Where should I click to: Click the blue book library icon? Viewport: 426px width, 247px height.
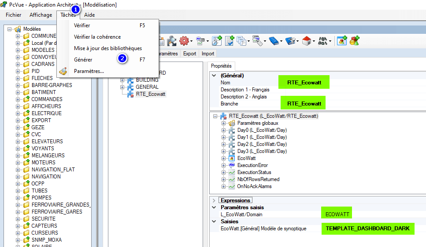coord(274,41)
